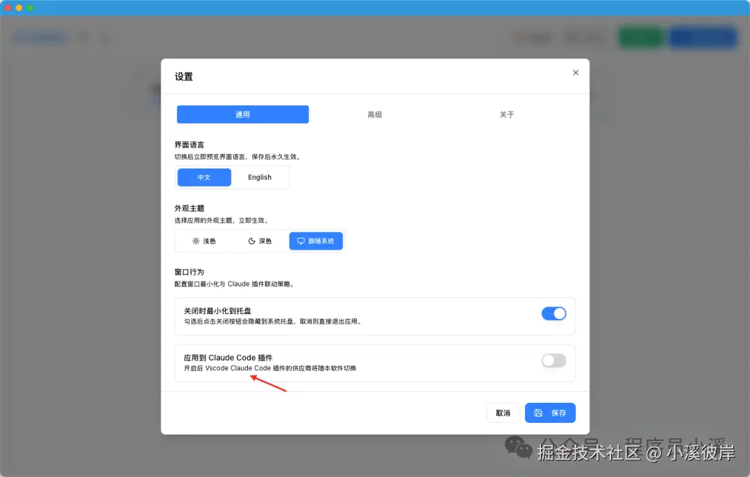Switch to the 高级 tab
Image resolution: width=750 pixels, height=477 pixels.
pos(374,114)
